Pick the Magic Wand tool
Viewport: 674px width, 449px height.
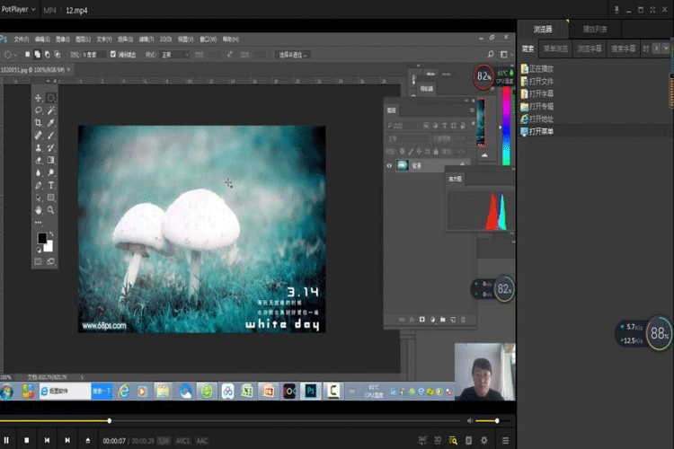tap(50, 110)
